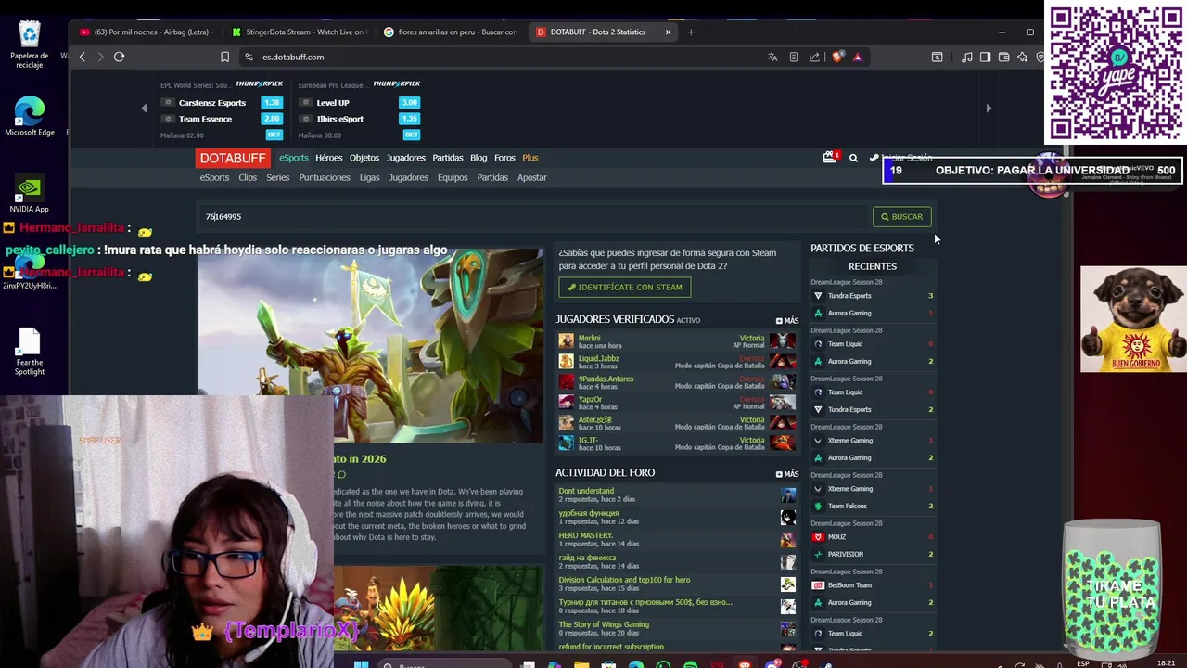This screenshot has width=1187, height=668.
Task: Toggle the browser sidebar panel icon
Action: (985, 57)
